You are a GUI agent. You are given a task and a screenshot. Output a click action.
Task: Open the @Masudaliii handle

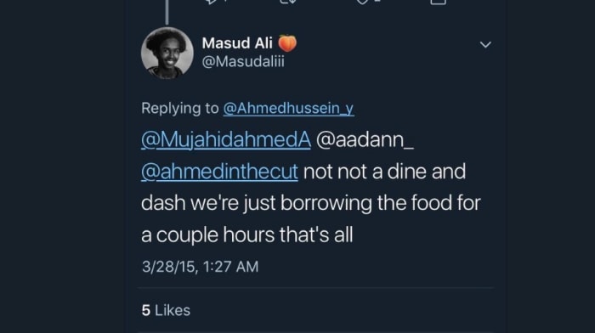pos(243,61)
